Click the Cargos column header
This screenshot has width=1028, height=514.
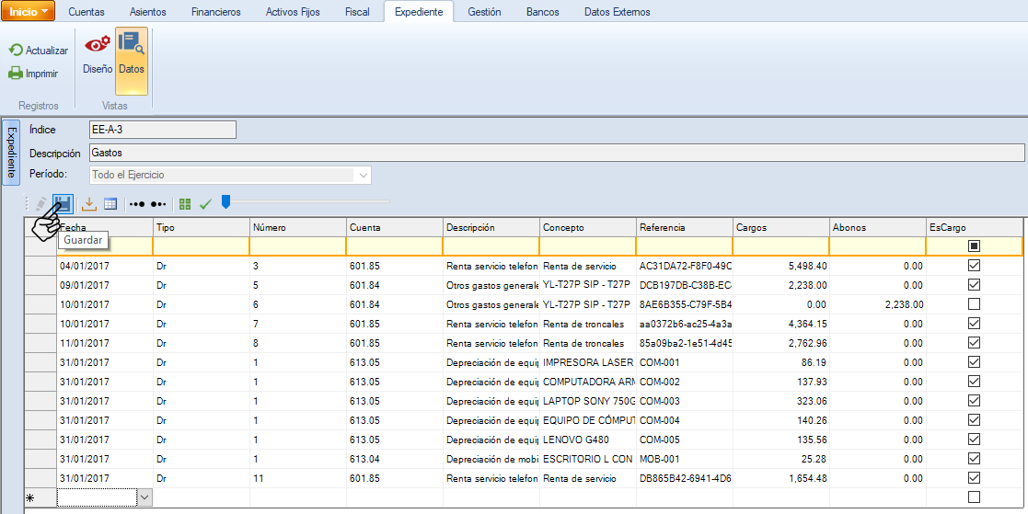click(779, 227)
